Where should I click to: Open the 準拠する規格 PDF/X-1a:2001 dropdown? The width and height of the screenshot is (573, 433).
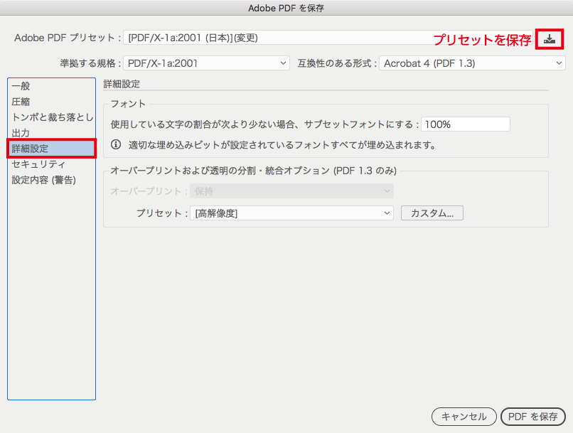click(206, 63)
